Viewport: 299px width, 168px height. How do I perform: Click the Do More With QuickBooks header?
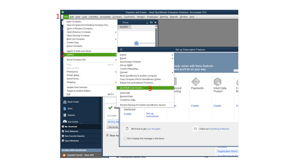tap(81, 150)
